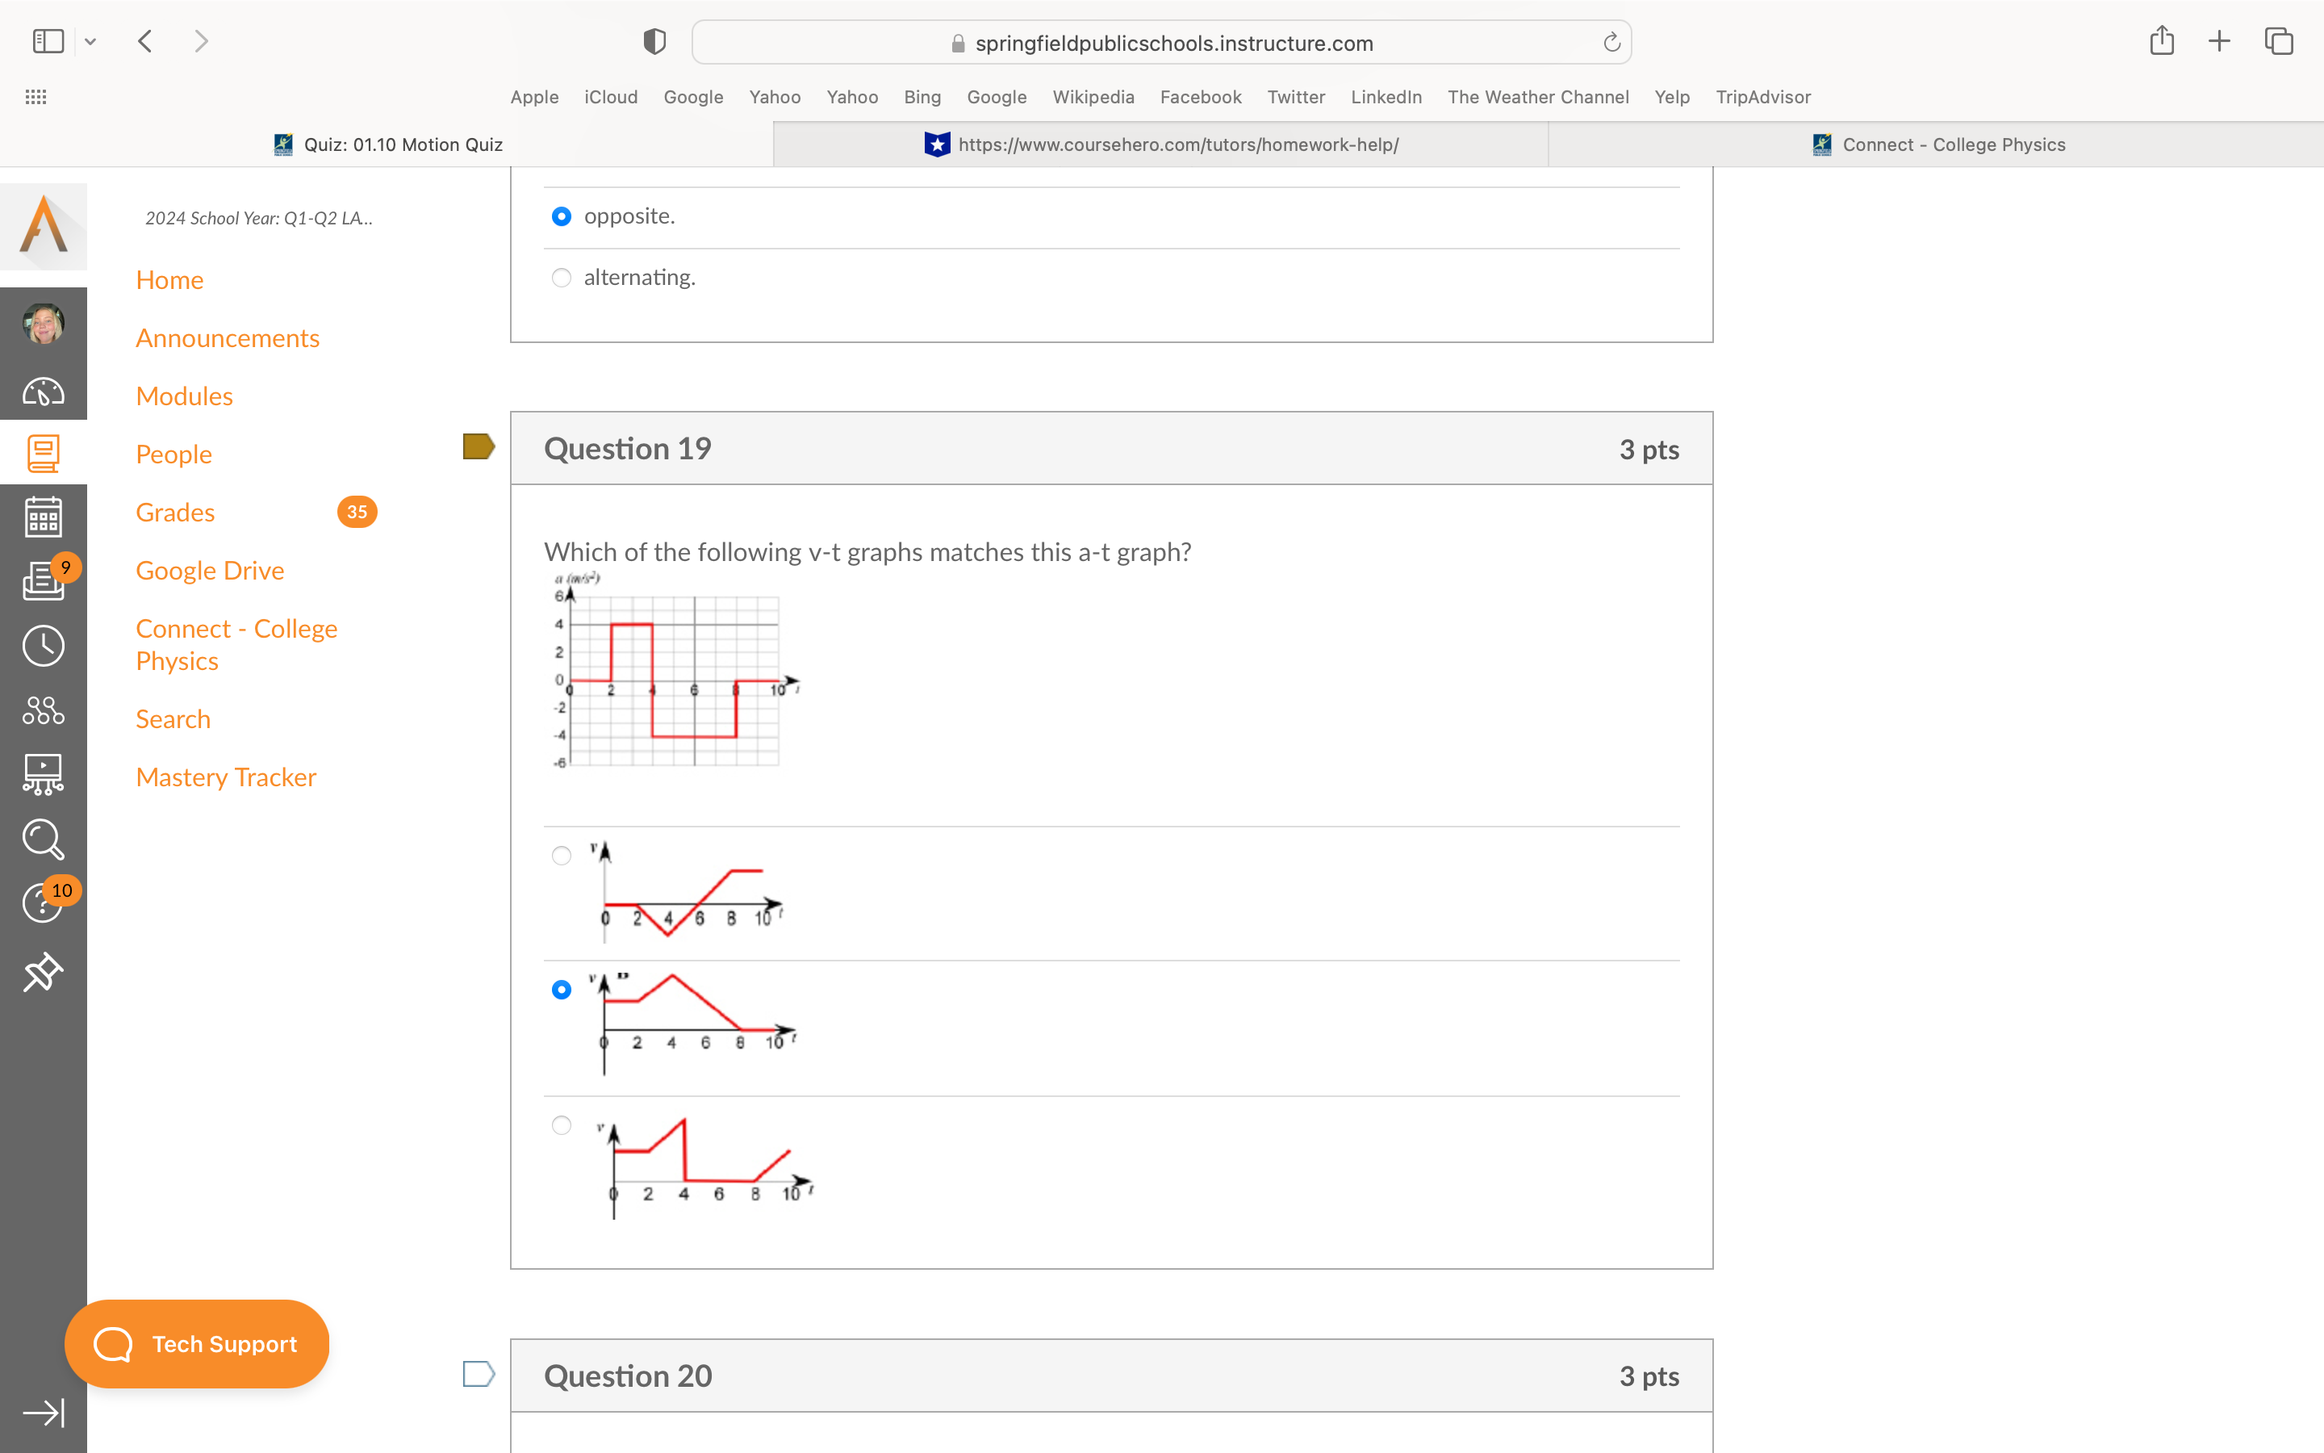Contact Tech Support via the orange button
This screenshot has height=1453, width=2324.
(x=197, y=1343)
